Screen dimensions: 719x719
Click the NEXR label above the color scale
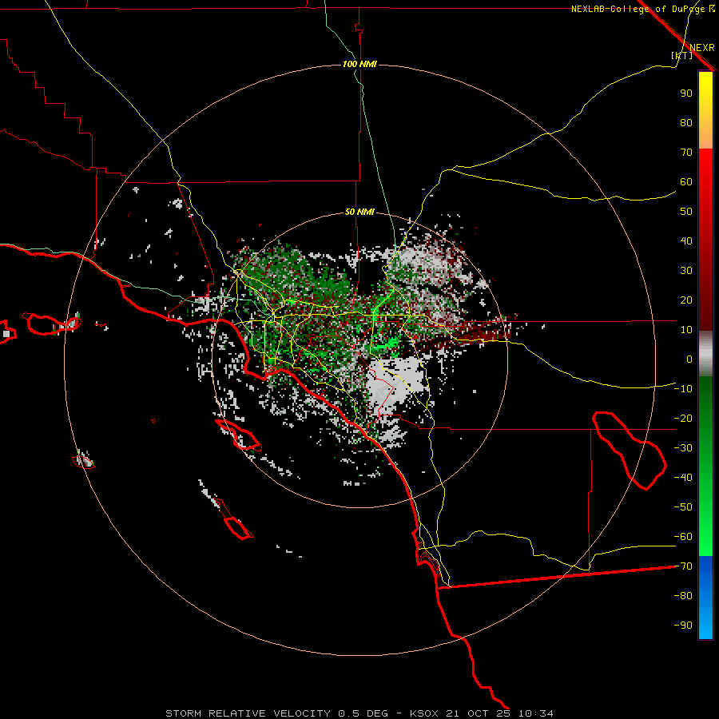coord(701,48)
